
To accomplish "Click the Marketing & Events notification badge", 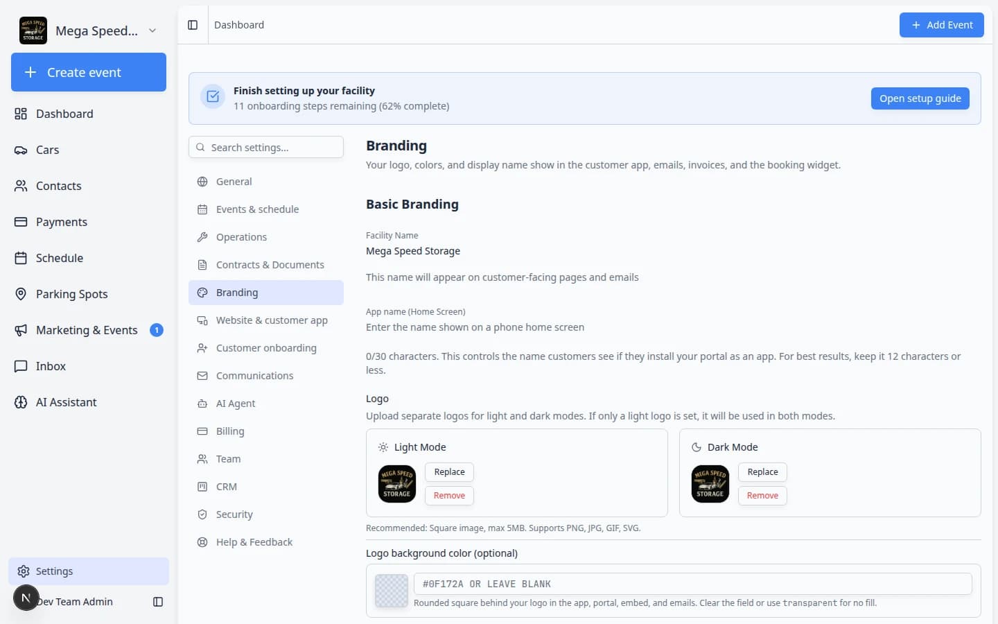I will 157,330.
